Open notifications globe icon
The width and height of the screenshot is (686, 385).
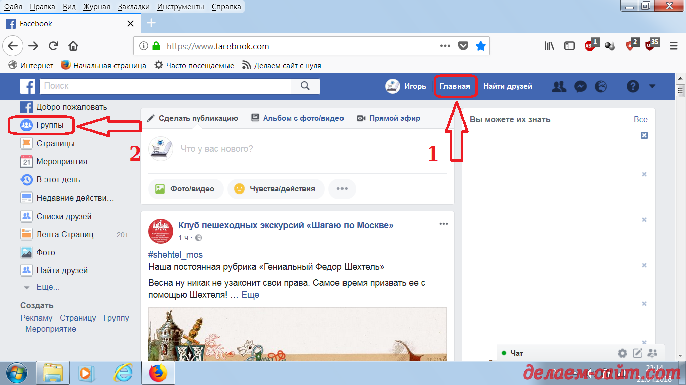click(x=601, y=86)
